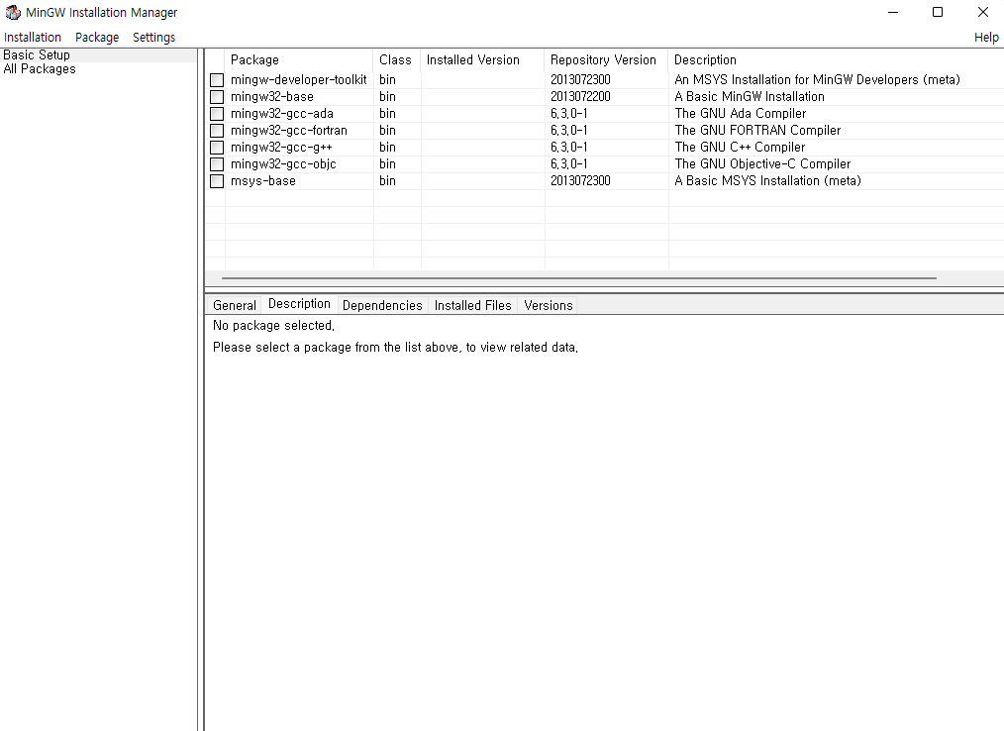Click 'The GNU Ada Compiler' description
The width and height of the screenshot is (1004, 731).
click(741, 113)
